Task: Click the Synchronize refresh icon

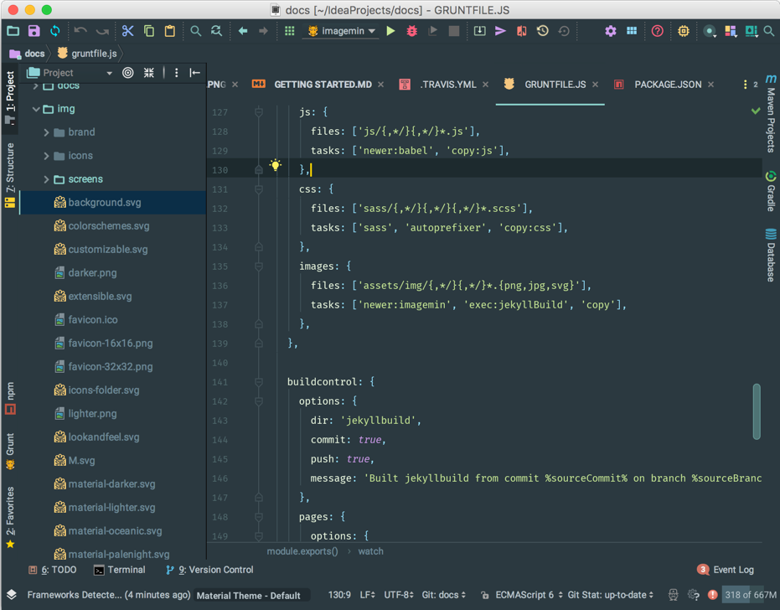Action: (54, 31)
